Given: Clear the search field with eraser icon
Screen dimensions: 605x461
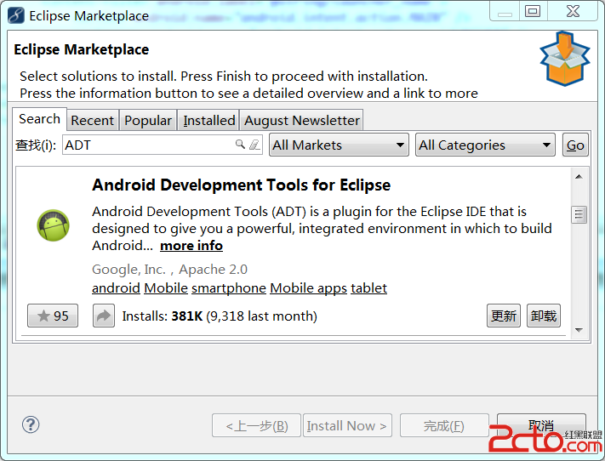Looking at the screenshot, I should (254, 145).
